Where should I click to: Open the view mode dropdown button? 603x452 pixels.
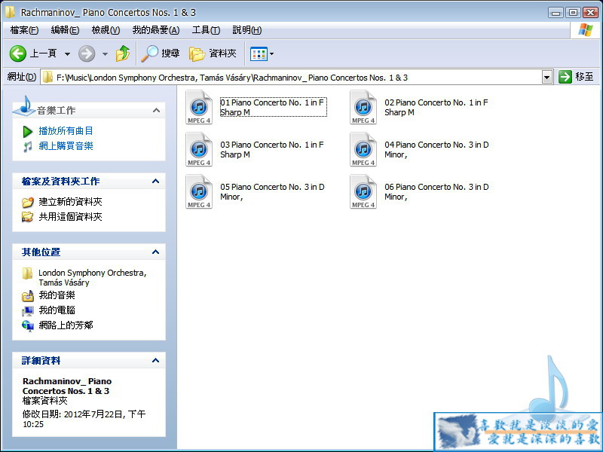tap(262, 53)
